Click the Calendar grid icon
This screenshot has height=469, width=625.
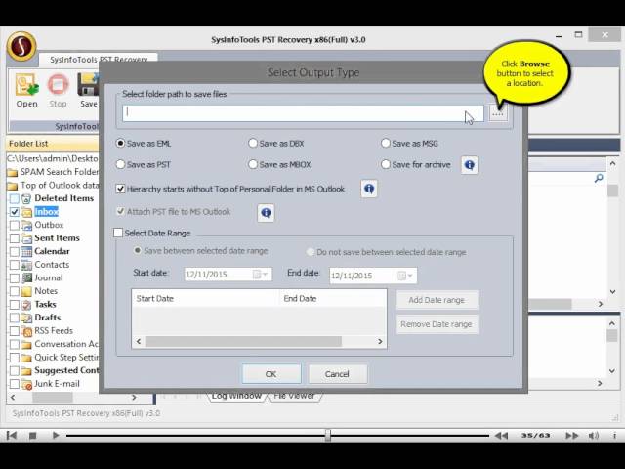coord(26,252)
